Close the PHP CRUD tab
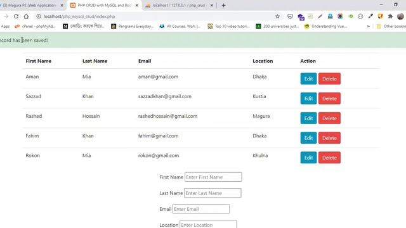 pos(137,5)
